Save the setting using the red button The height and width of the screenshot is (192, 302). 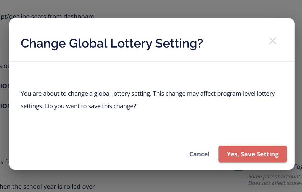tap(252, 154)
